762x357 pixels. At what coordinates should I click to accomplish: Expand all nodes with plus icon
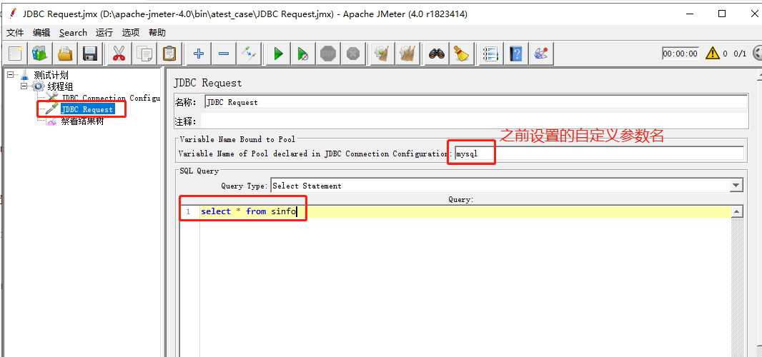click(x=198, y=54)
